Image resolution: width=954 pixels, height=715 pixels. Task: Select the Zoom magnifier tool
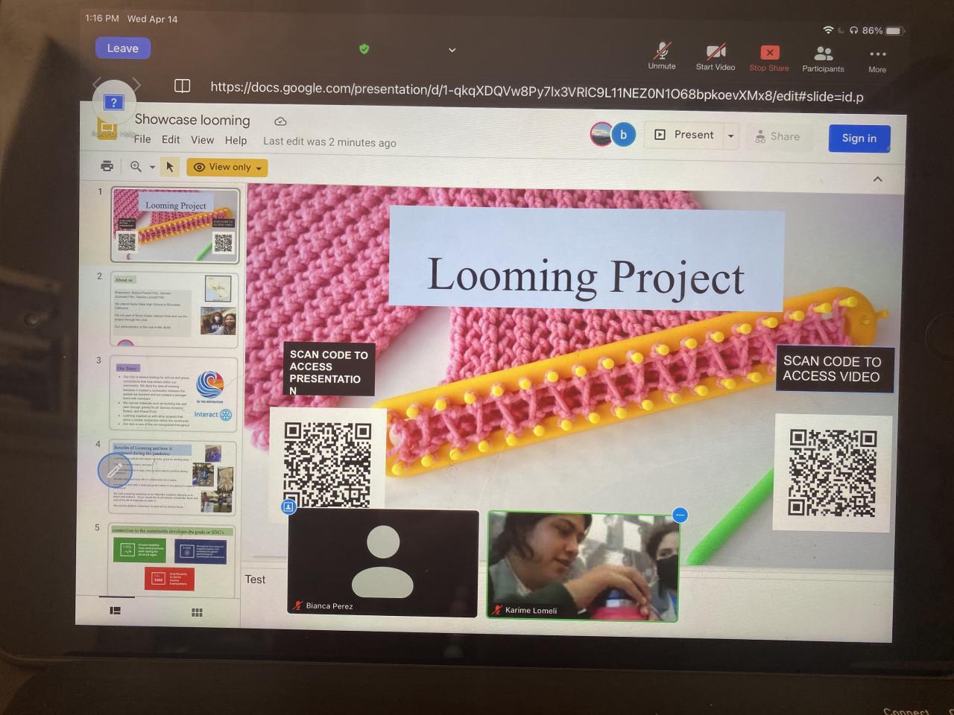tap(136, 167)
